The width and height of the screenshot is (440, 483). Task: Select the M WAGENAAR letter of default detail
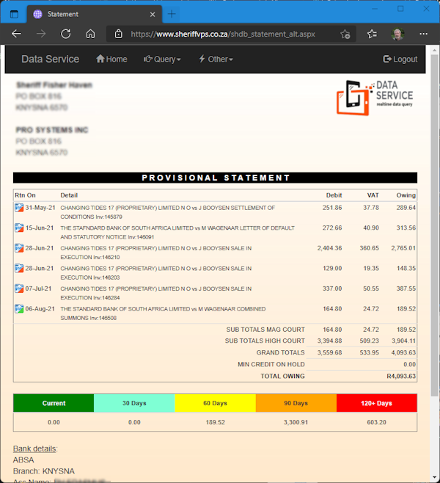click(177, 232)
